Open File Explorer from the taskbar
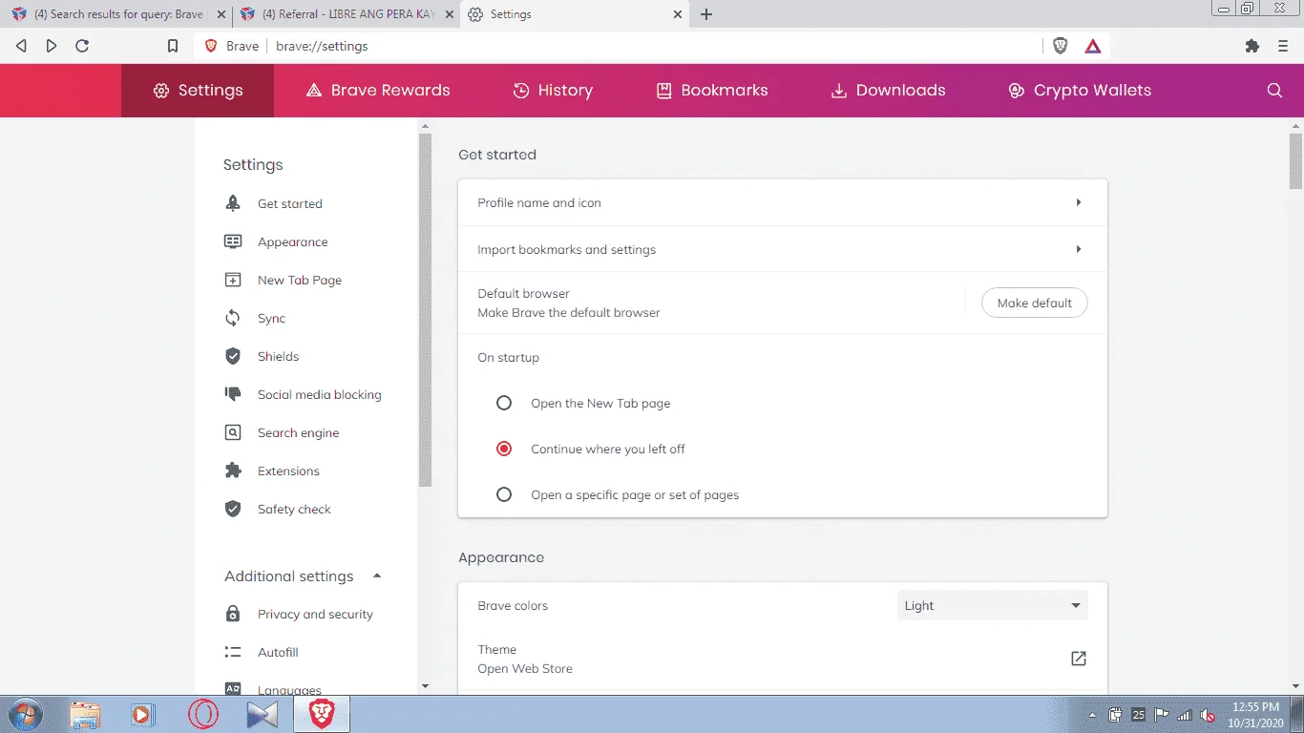1304x733 pixels. pos(85,714)
